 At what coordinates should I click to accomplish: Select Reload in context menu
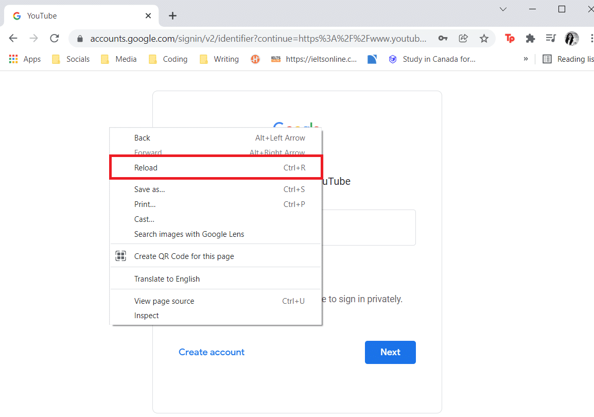[216, 167]
